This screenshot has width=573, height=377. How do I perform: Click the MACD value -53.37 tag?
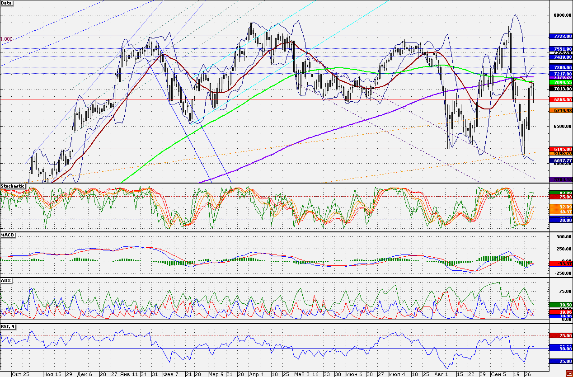click(x=560, y=264)
